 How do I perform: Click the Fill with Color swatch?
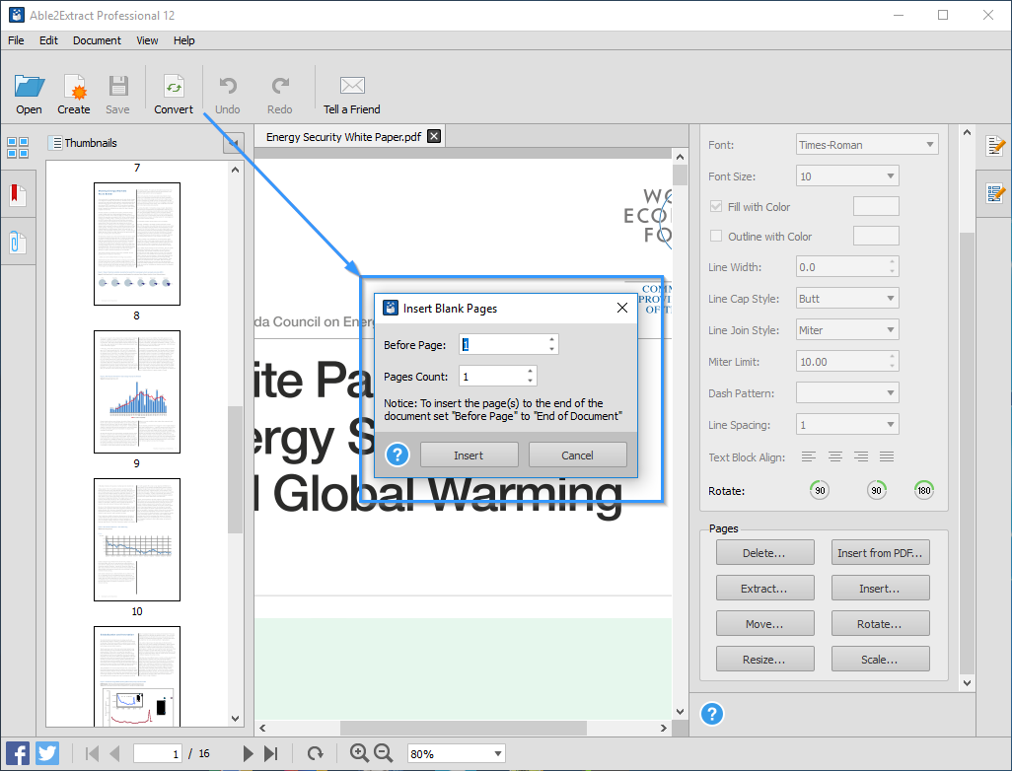click(x=875, y=207)
